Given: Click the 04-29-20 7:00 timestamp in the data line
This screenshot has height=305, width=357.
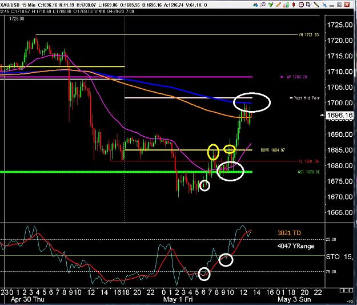Looking at the screenshot, I should tap(121, 11).
